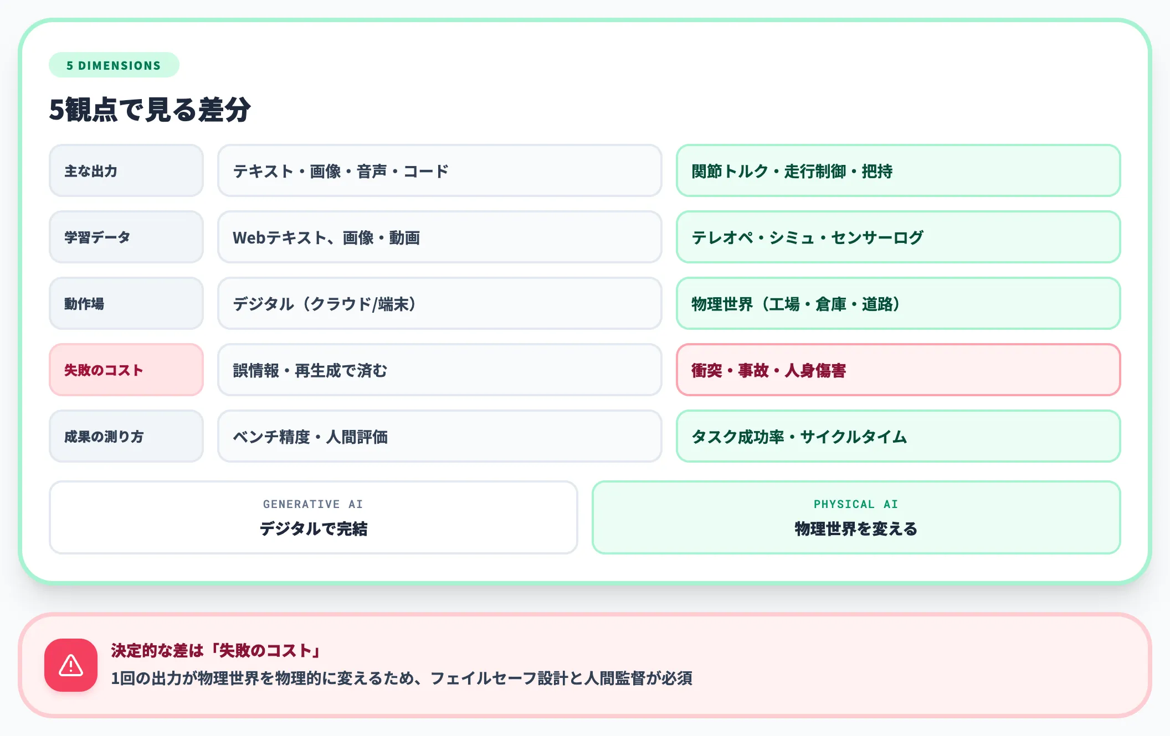Viewport: 1170px width, 736px height.
Task: Click the GENERATIVE AI summary card
Action: pos(314,517)
